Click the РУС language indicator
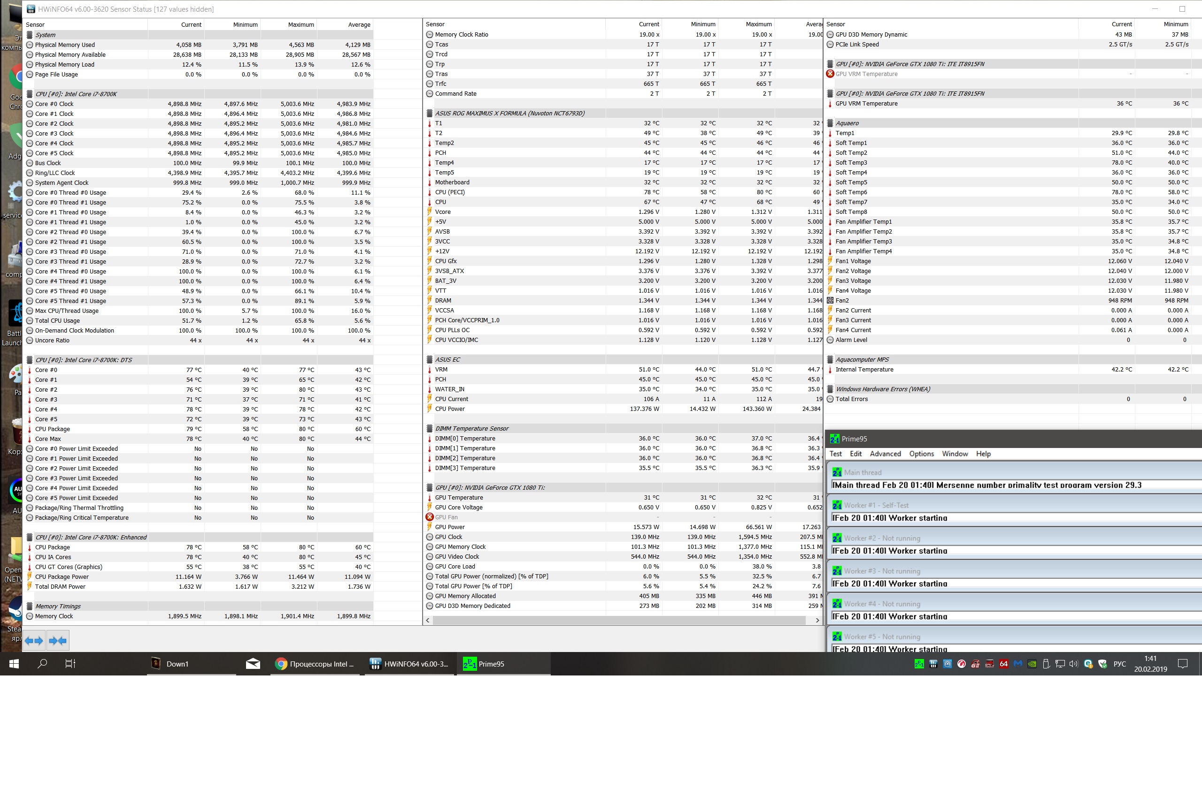 coord(1120,664)
